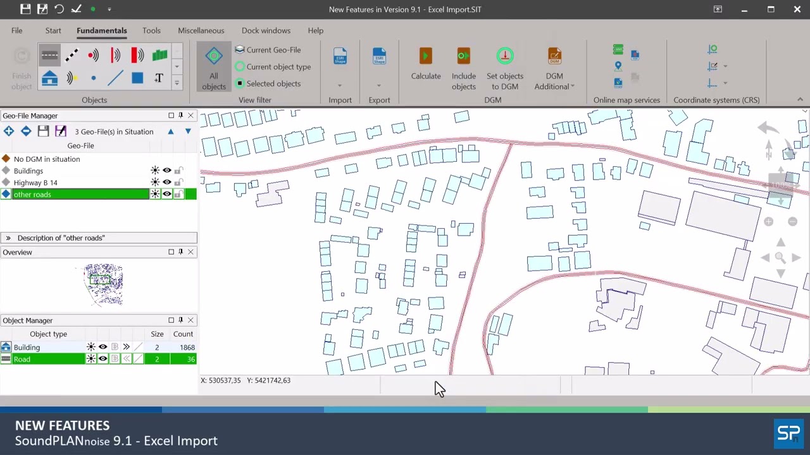810x455 pixels.
Task: Select the Road object tool
Action: (x=49, y=56)
